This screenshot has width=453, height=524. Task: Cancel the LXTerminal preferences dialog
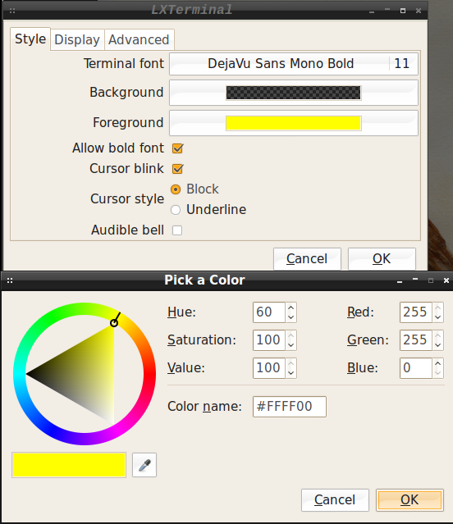pos(307,258)
